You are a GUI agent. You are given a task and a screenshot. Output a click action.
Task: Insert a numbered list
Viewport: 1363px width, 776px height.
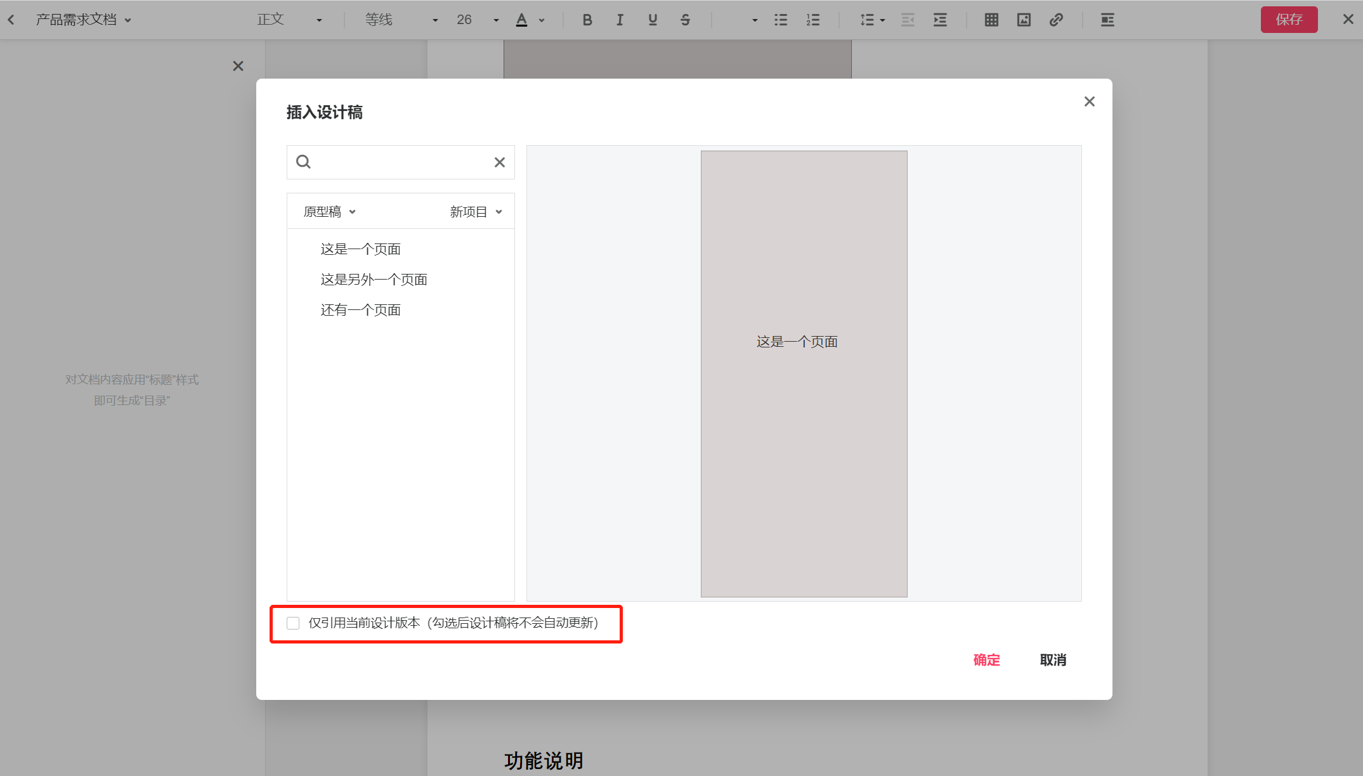813,20
